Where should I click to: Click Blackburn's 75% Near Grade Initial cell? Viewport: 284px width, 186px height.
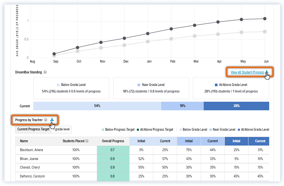pyautogui.click(x=189, y=150)
